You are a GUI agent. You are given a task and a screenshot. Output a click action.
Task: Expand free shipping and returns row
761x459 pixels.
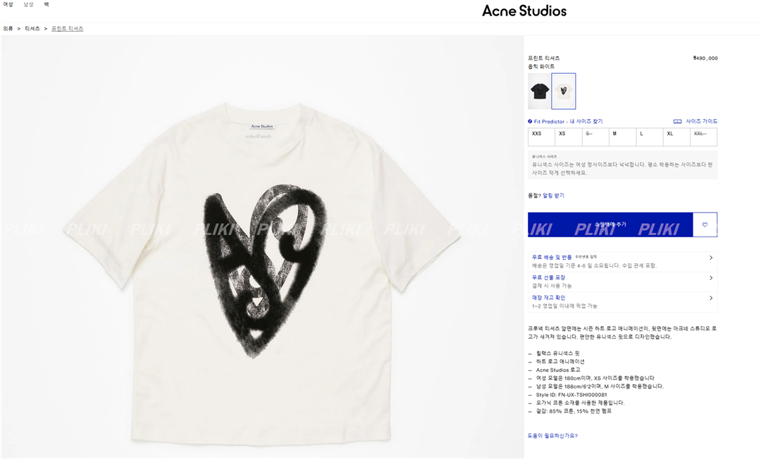pos(623,261)
